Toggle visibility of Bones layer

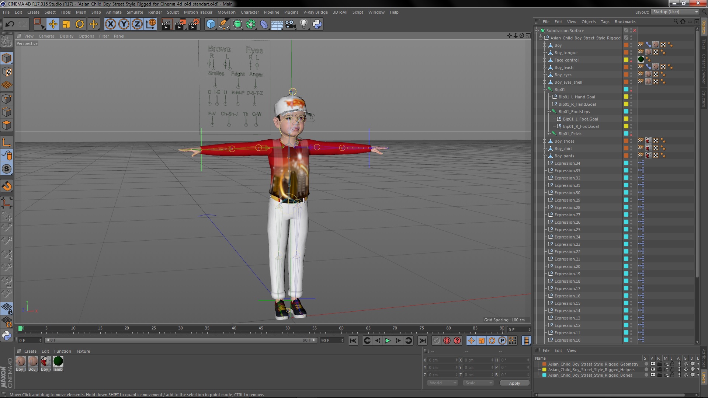(652, 375)
